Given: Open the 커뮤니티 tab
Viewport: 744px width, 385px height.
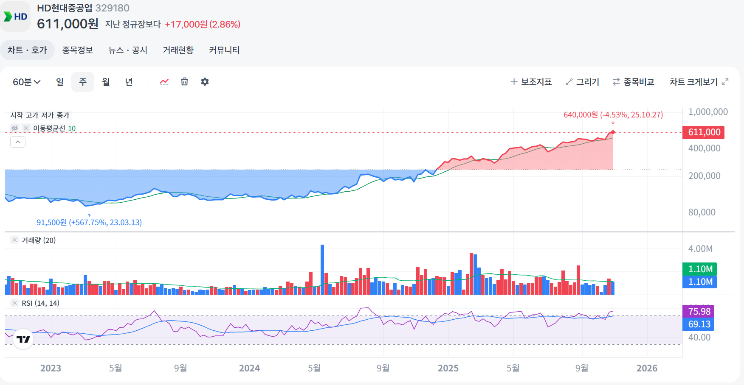Looking at the screenshot, I should pyautogui.click(x=224, y=50).
